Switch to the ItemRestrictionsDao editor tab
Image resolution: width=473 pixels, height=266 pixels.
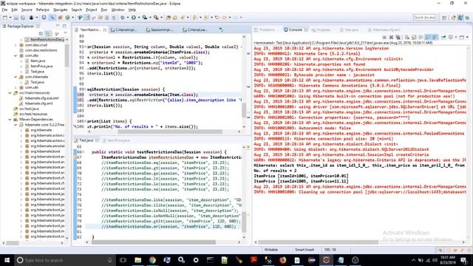(89, 30)
